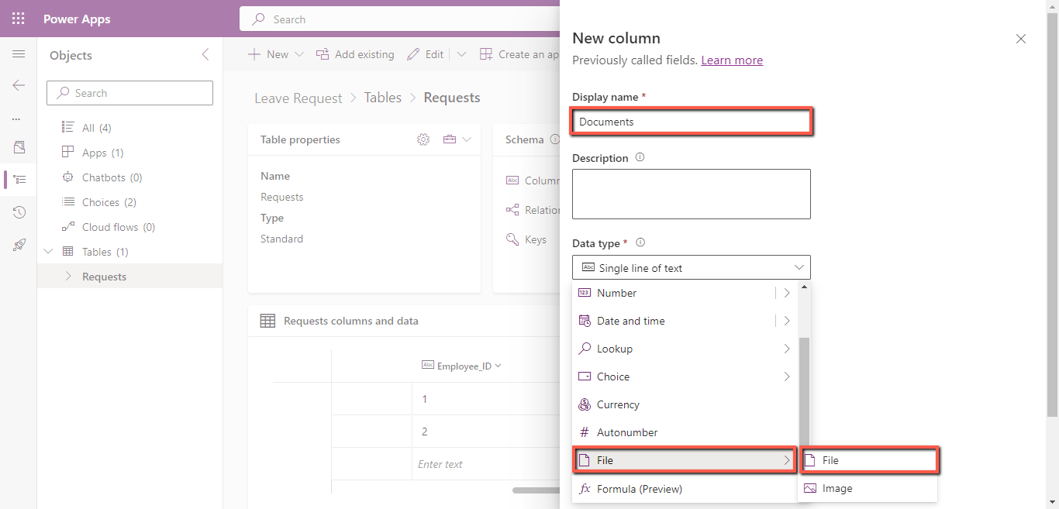The height and width of the screenshot is (509, 1059).
Task: Select the Employee_ID cell with value 1
Action: pyautogui.click(x=485, y=399)
